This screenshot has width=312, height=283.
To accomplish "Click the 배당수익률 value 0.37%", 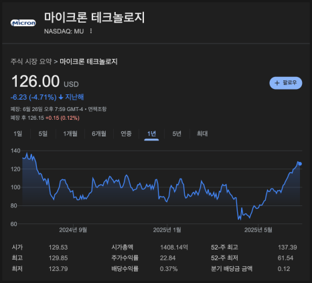I will 169,269.
